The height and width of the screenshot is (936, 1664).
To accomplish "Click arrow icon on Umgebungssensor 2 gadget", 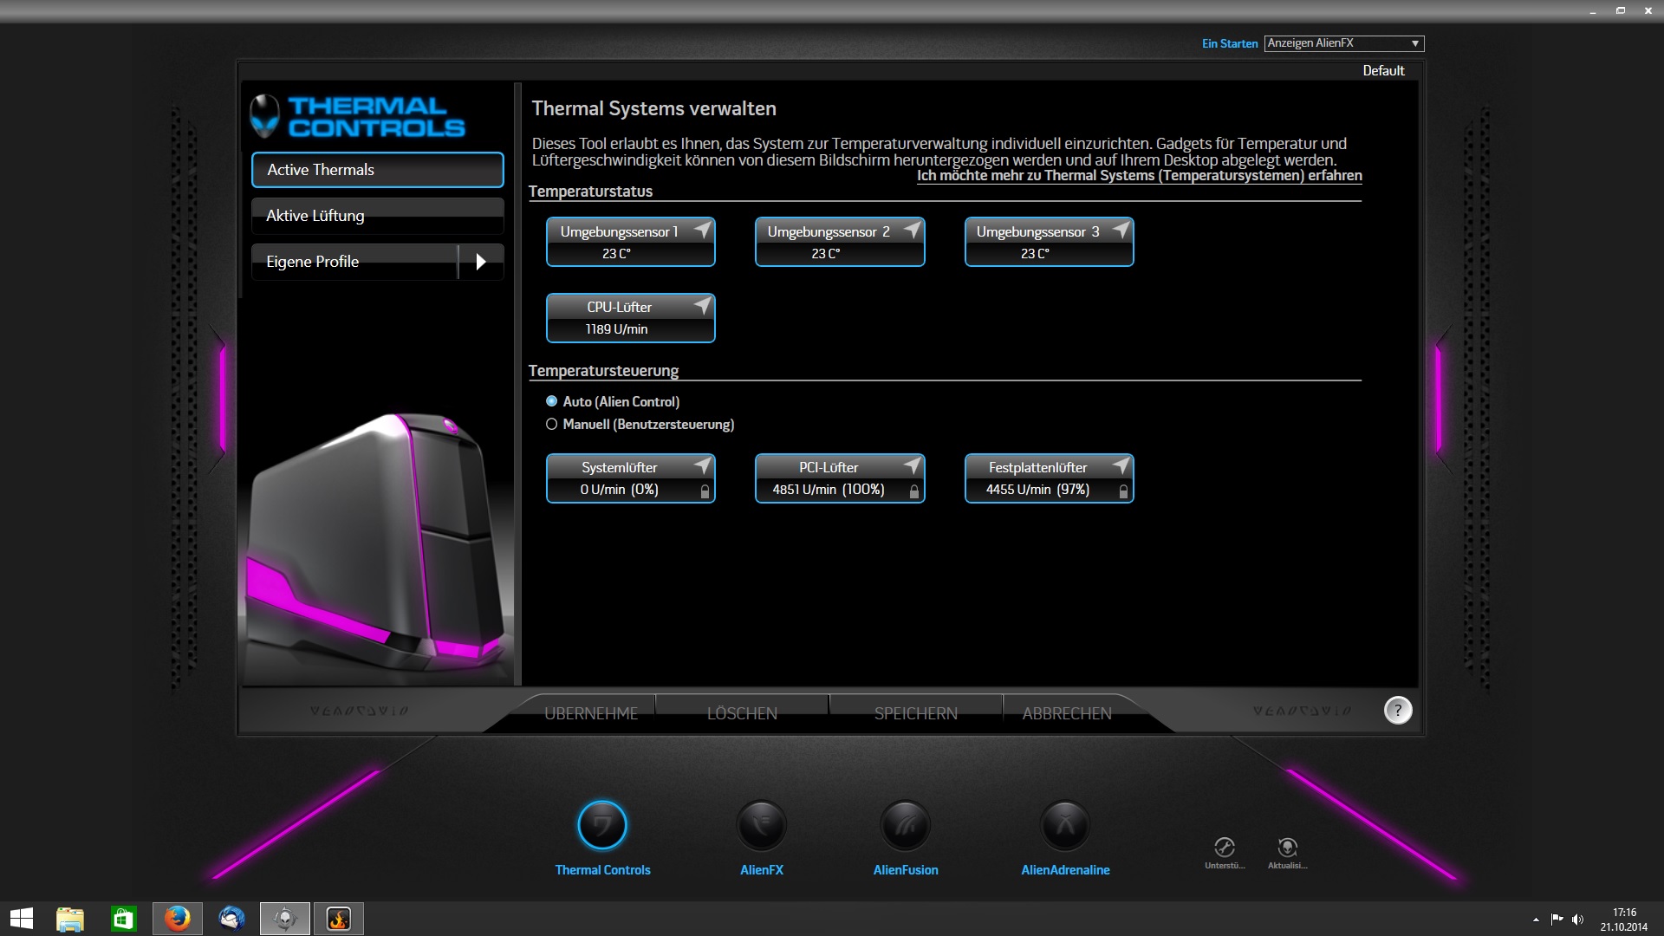I will pyautogui.click(x=912, y=231).
